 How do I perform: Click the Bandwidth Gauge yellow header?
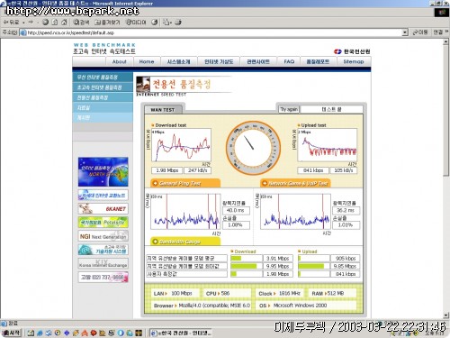pos(185,242)
